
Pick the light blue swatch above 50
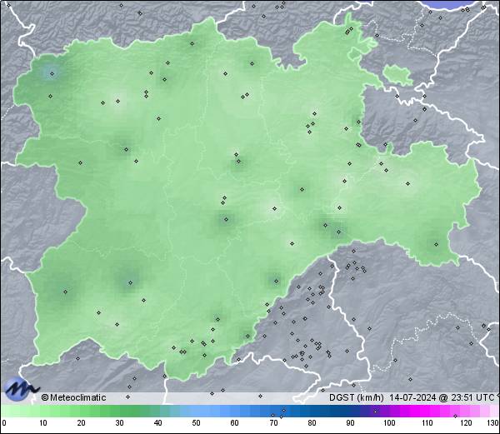click(197, 411)
